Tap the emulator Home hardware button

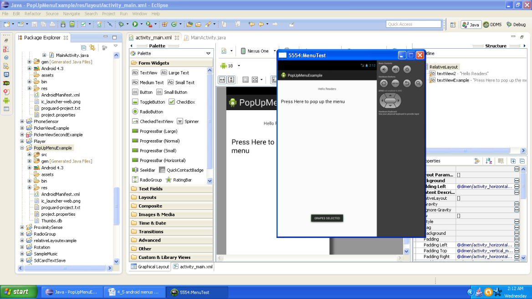pos(384,83)
